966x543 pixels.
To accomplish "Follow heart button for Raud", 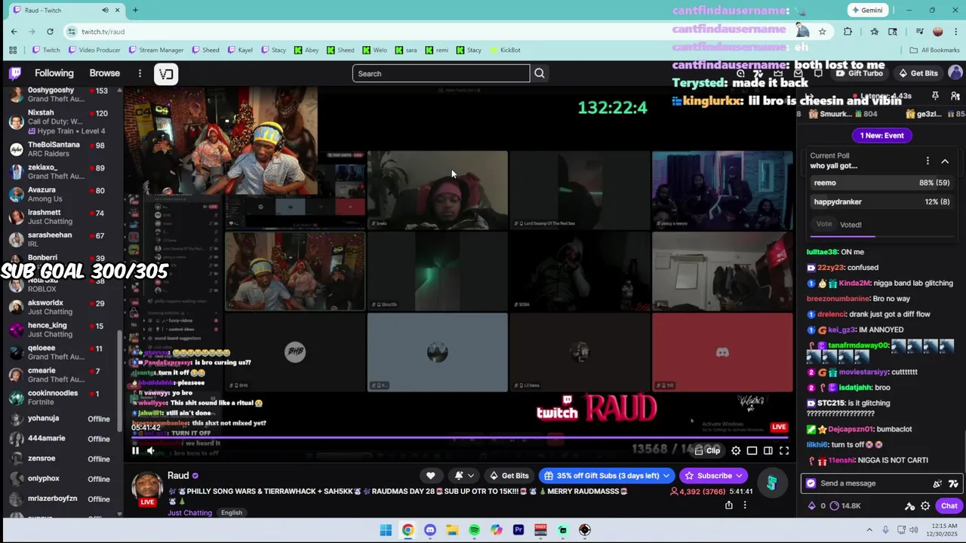I will pos(430,476).
